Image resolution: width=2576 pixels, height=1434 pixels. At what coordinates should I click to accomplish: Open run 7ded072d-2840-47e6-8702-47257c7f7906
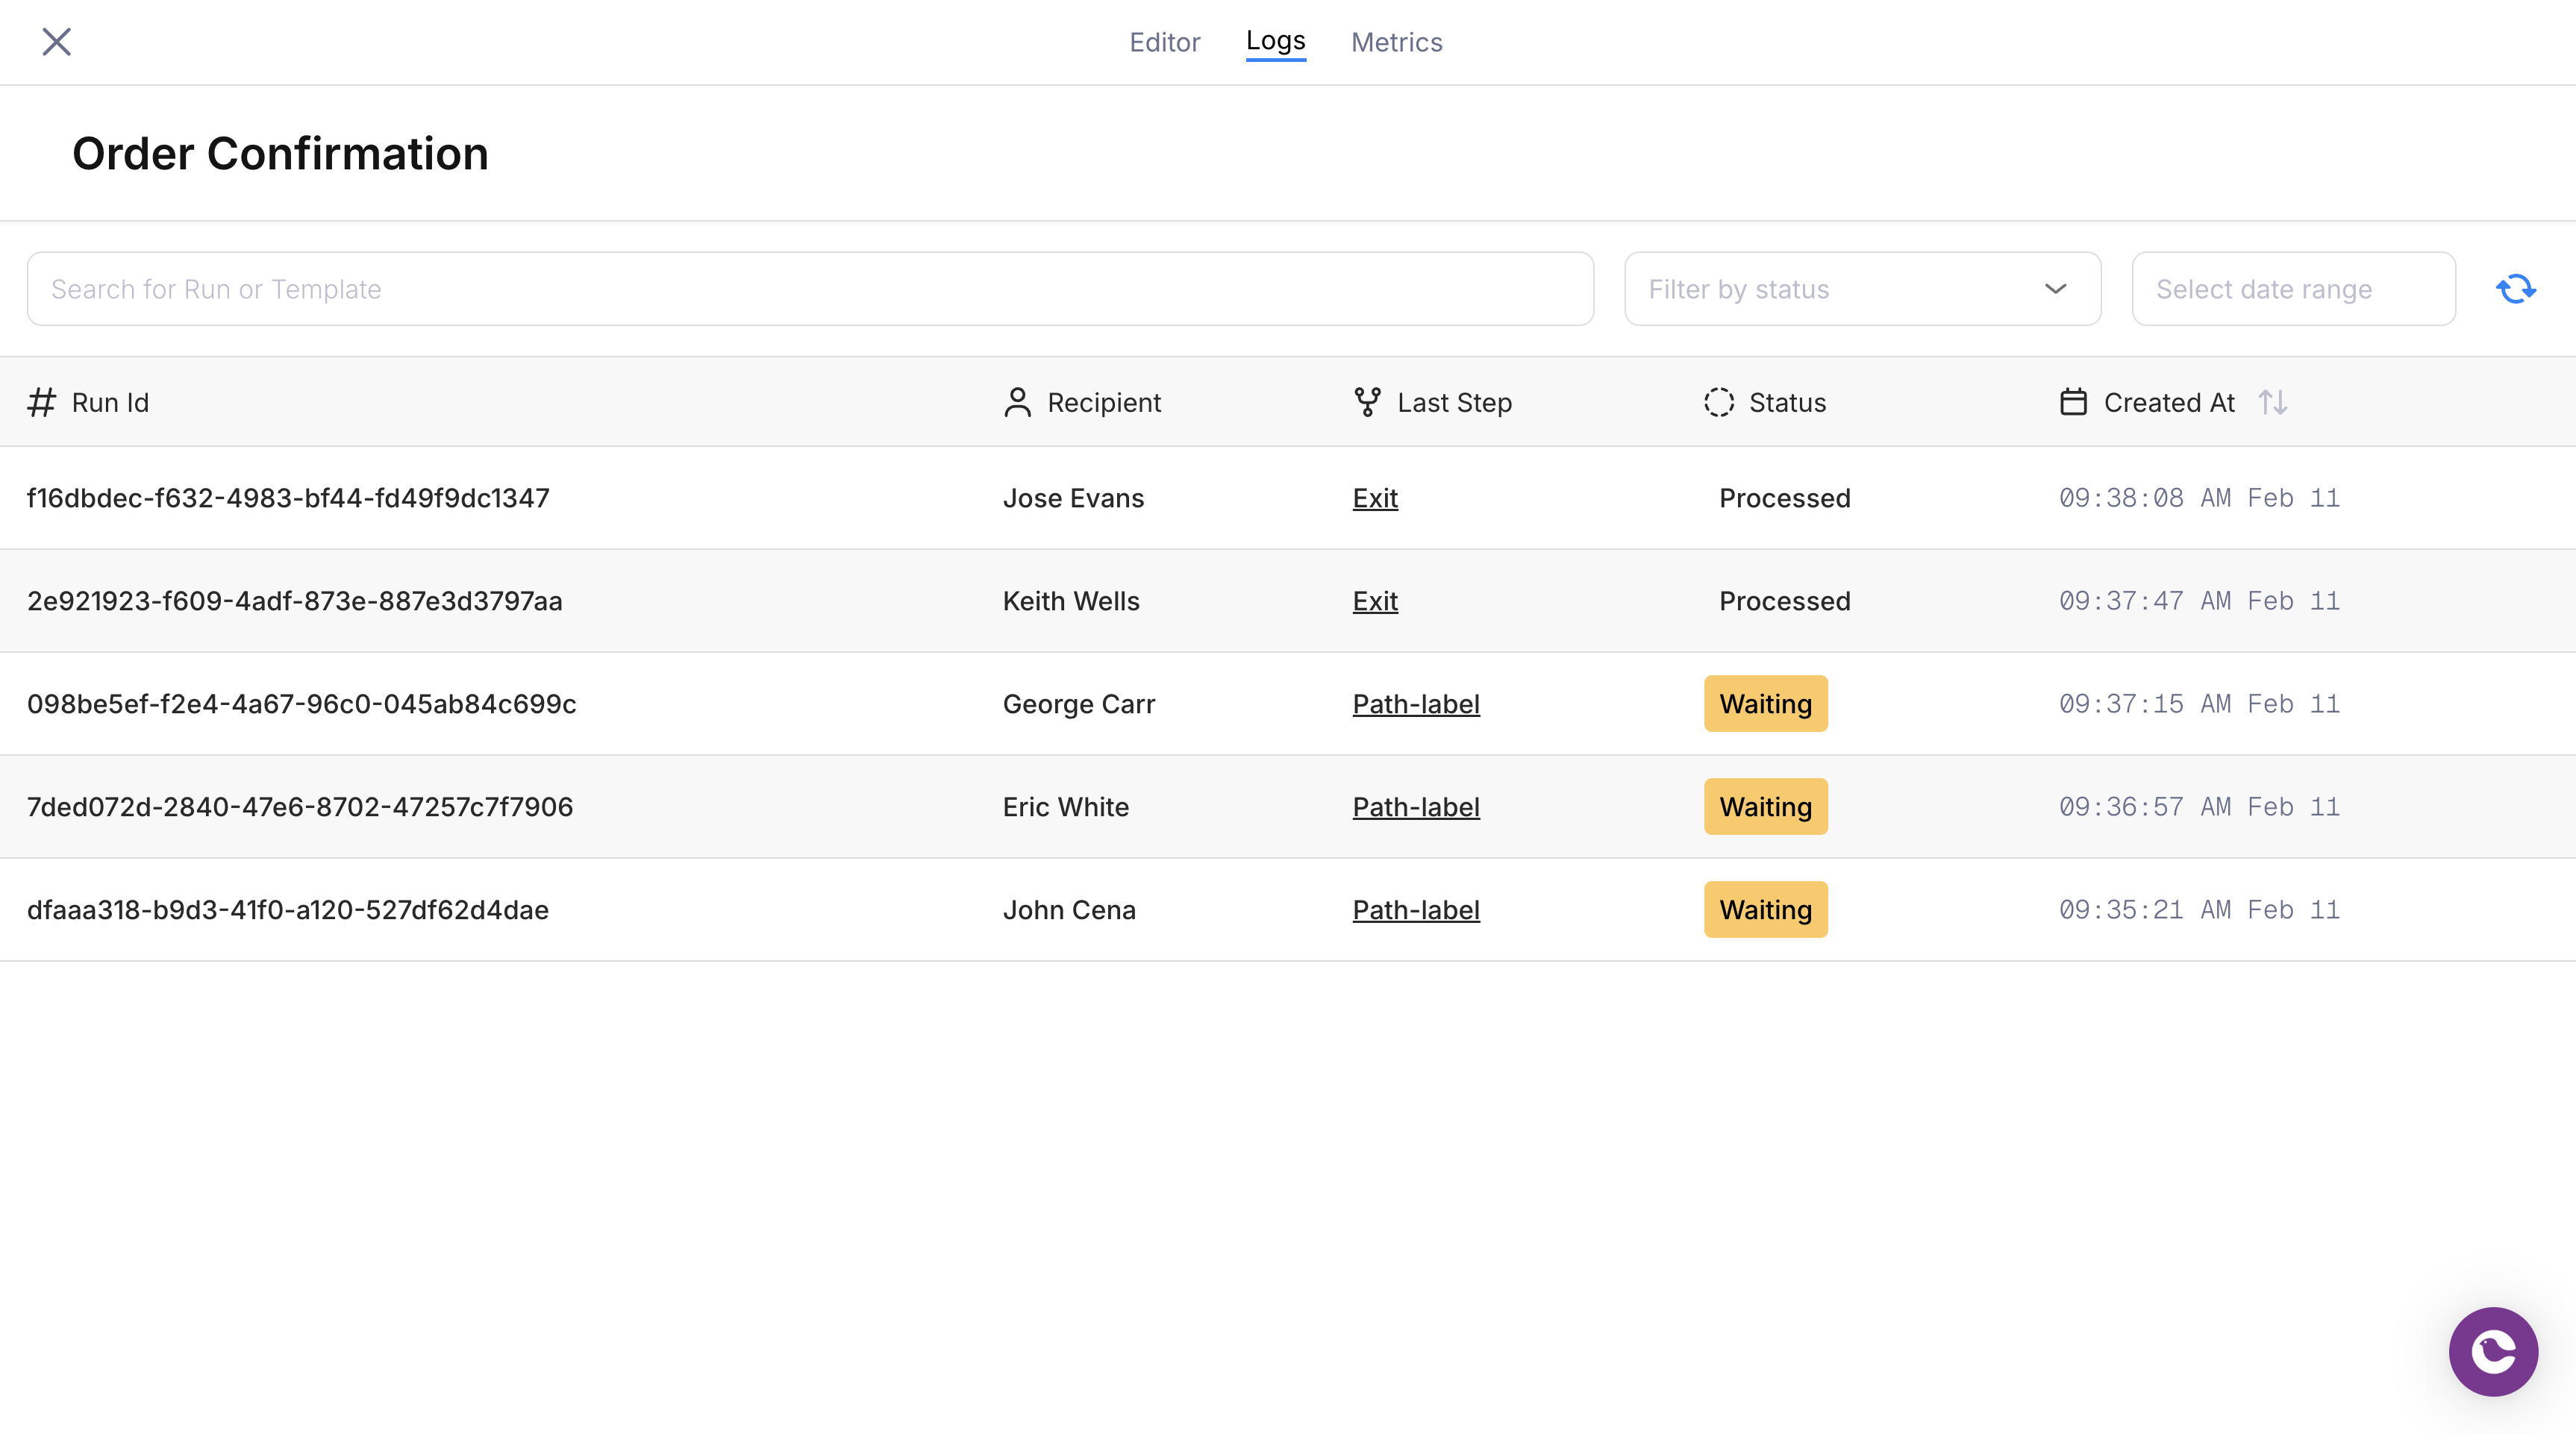tap(300, 807)
